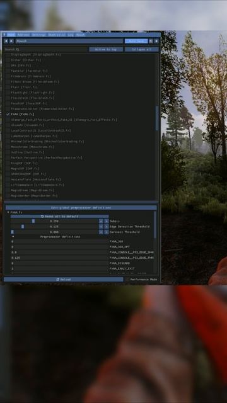Open the Home tab
This screenshot has width=227, height=403.
(x=11, y=35)
